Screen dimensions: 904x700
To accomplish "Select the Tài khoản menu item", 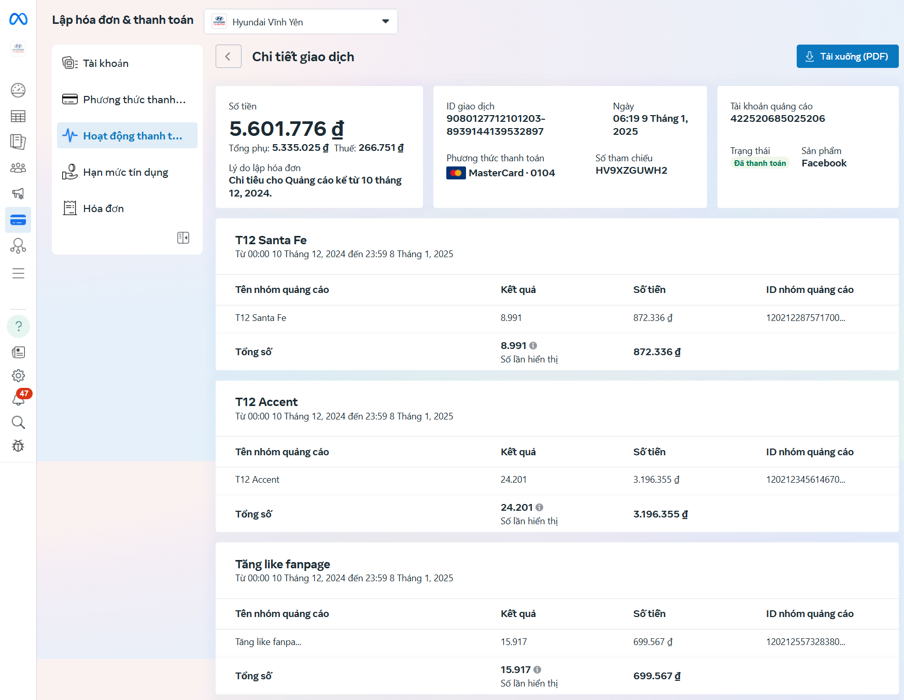I will coord(106,63).
